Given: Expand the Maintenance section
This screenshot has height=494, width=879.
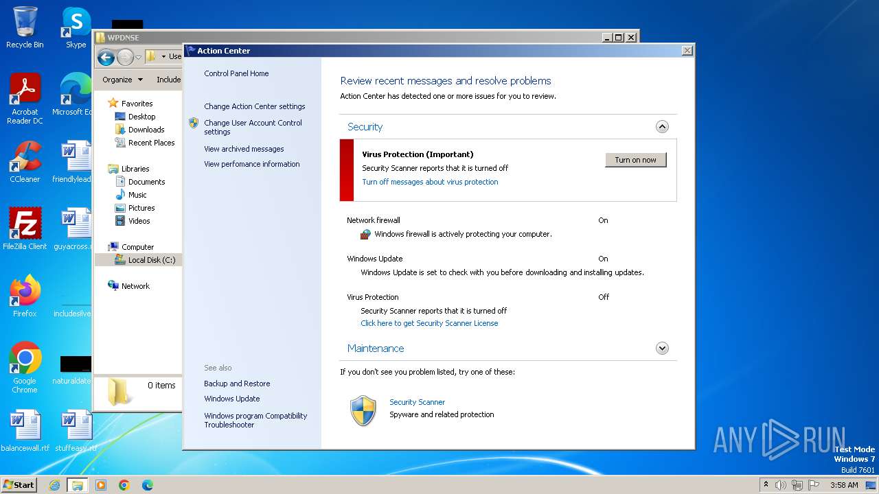Looking at the screenshot, I should 662,348.
